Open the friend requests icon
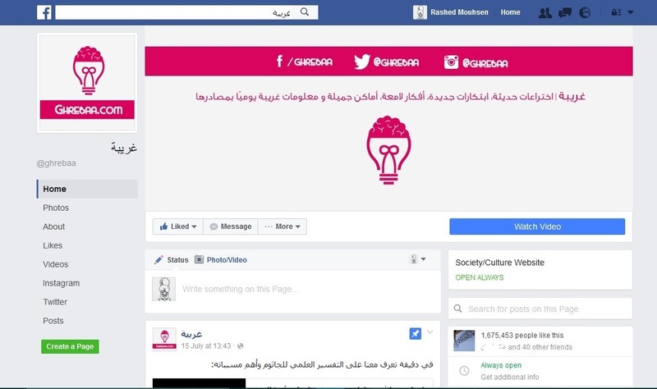The width and height of the screenshot is (657, 389). tap(545, 12)
